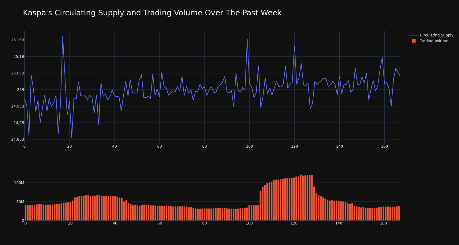This screenshot has height=245, width=459.
Task: Click the red Trading Volume legend swatch
Action: (x=414, y=41)
